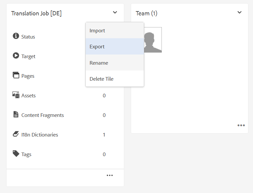Click the Target play-circle icon
Viewport: 253px width, 193px height.
[x=16, y=56]
